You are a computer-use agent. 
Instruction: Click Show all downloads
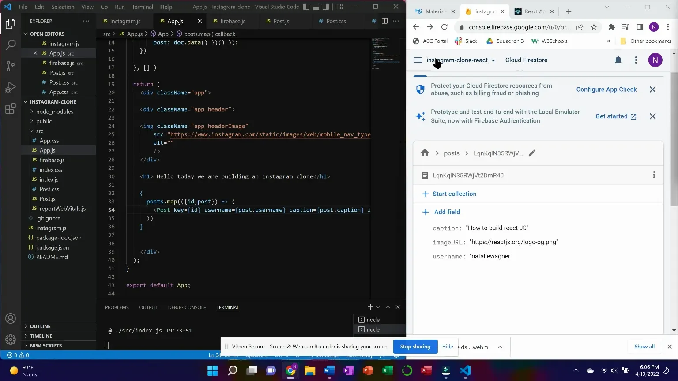click(x=644, y=347)
